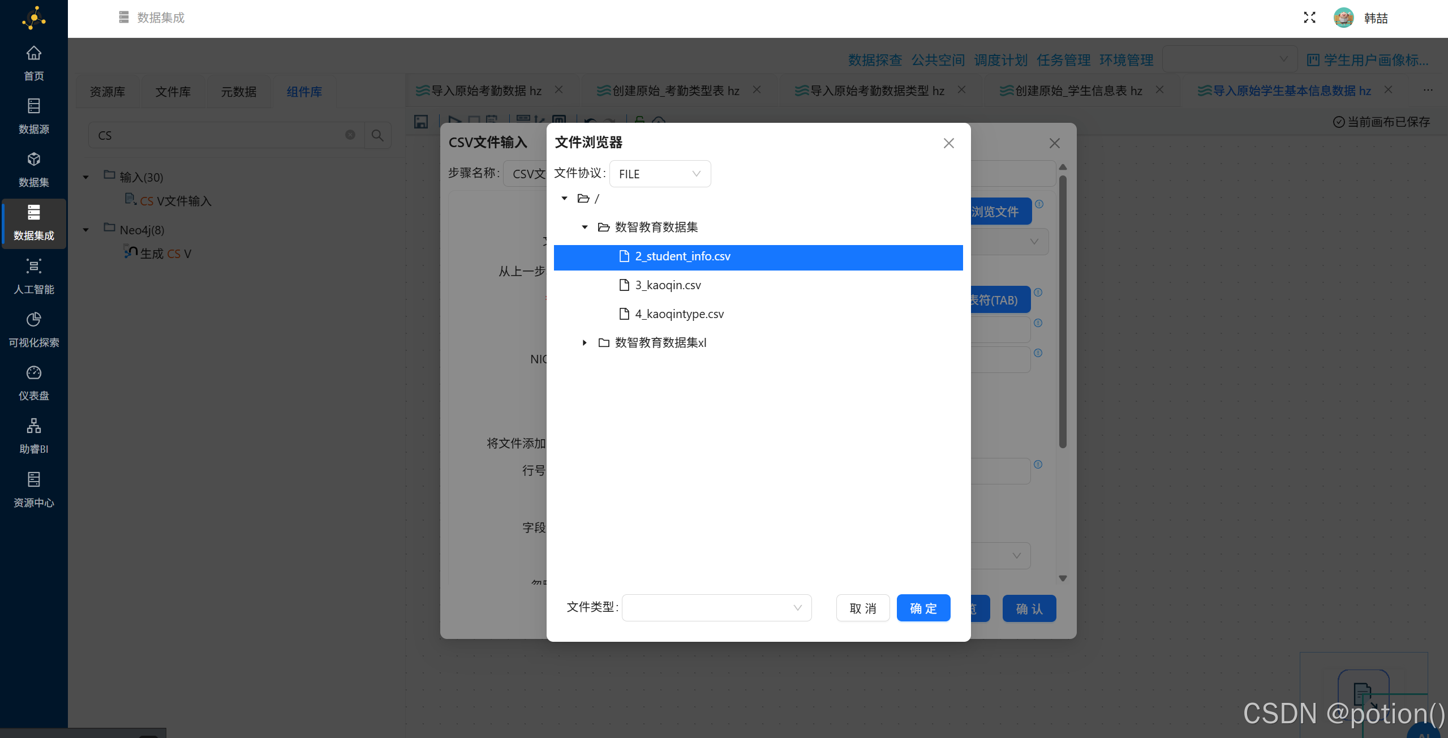The image size is (1448, 738).
Task: Open the 文件类型 dropdown
Action: (x=716, y=608)
